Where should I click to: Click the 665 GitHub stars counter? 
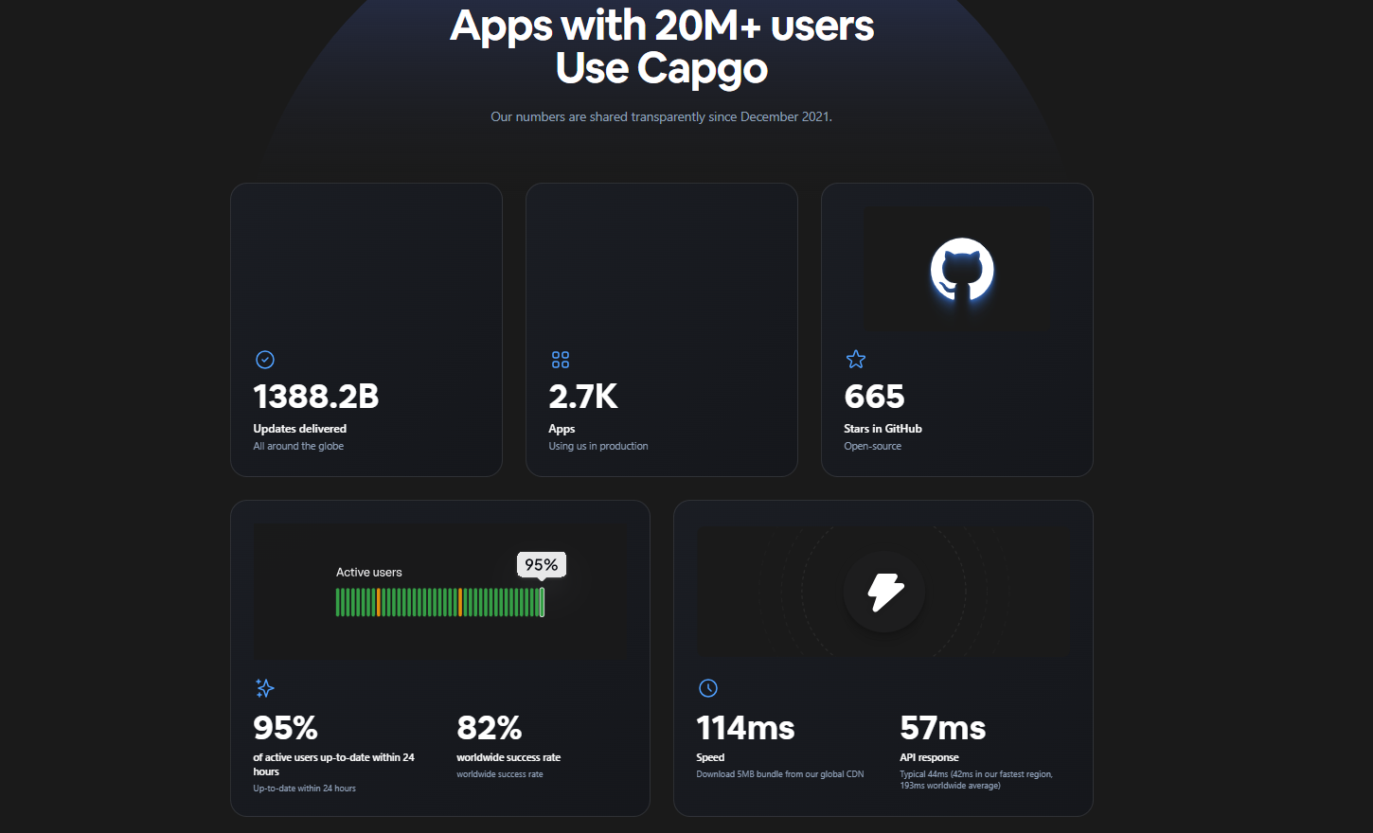tap(874, 397)
